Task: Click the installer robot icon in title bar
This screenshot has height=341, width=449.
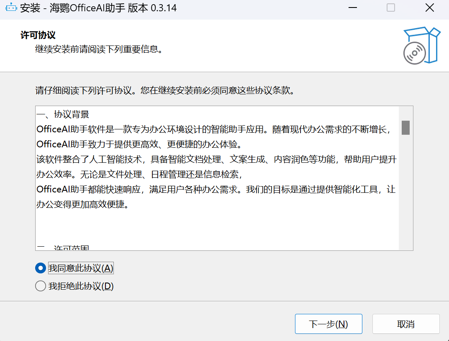Action: [x=11, y=8]
